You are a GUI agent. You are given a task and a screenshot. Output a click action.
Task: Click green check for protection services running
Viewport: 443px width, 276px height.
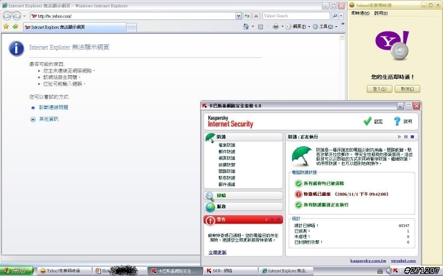pyautogui.click(x=298, y=205)
